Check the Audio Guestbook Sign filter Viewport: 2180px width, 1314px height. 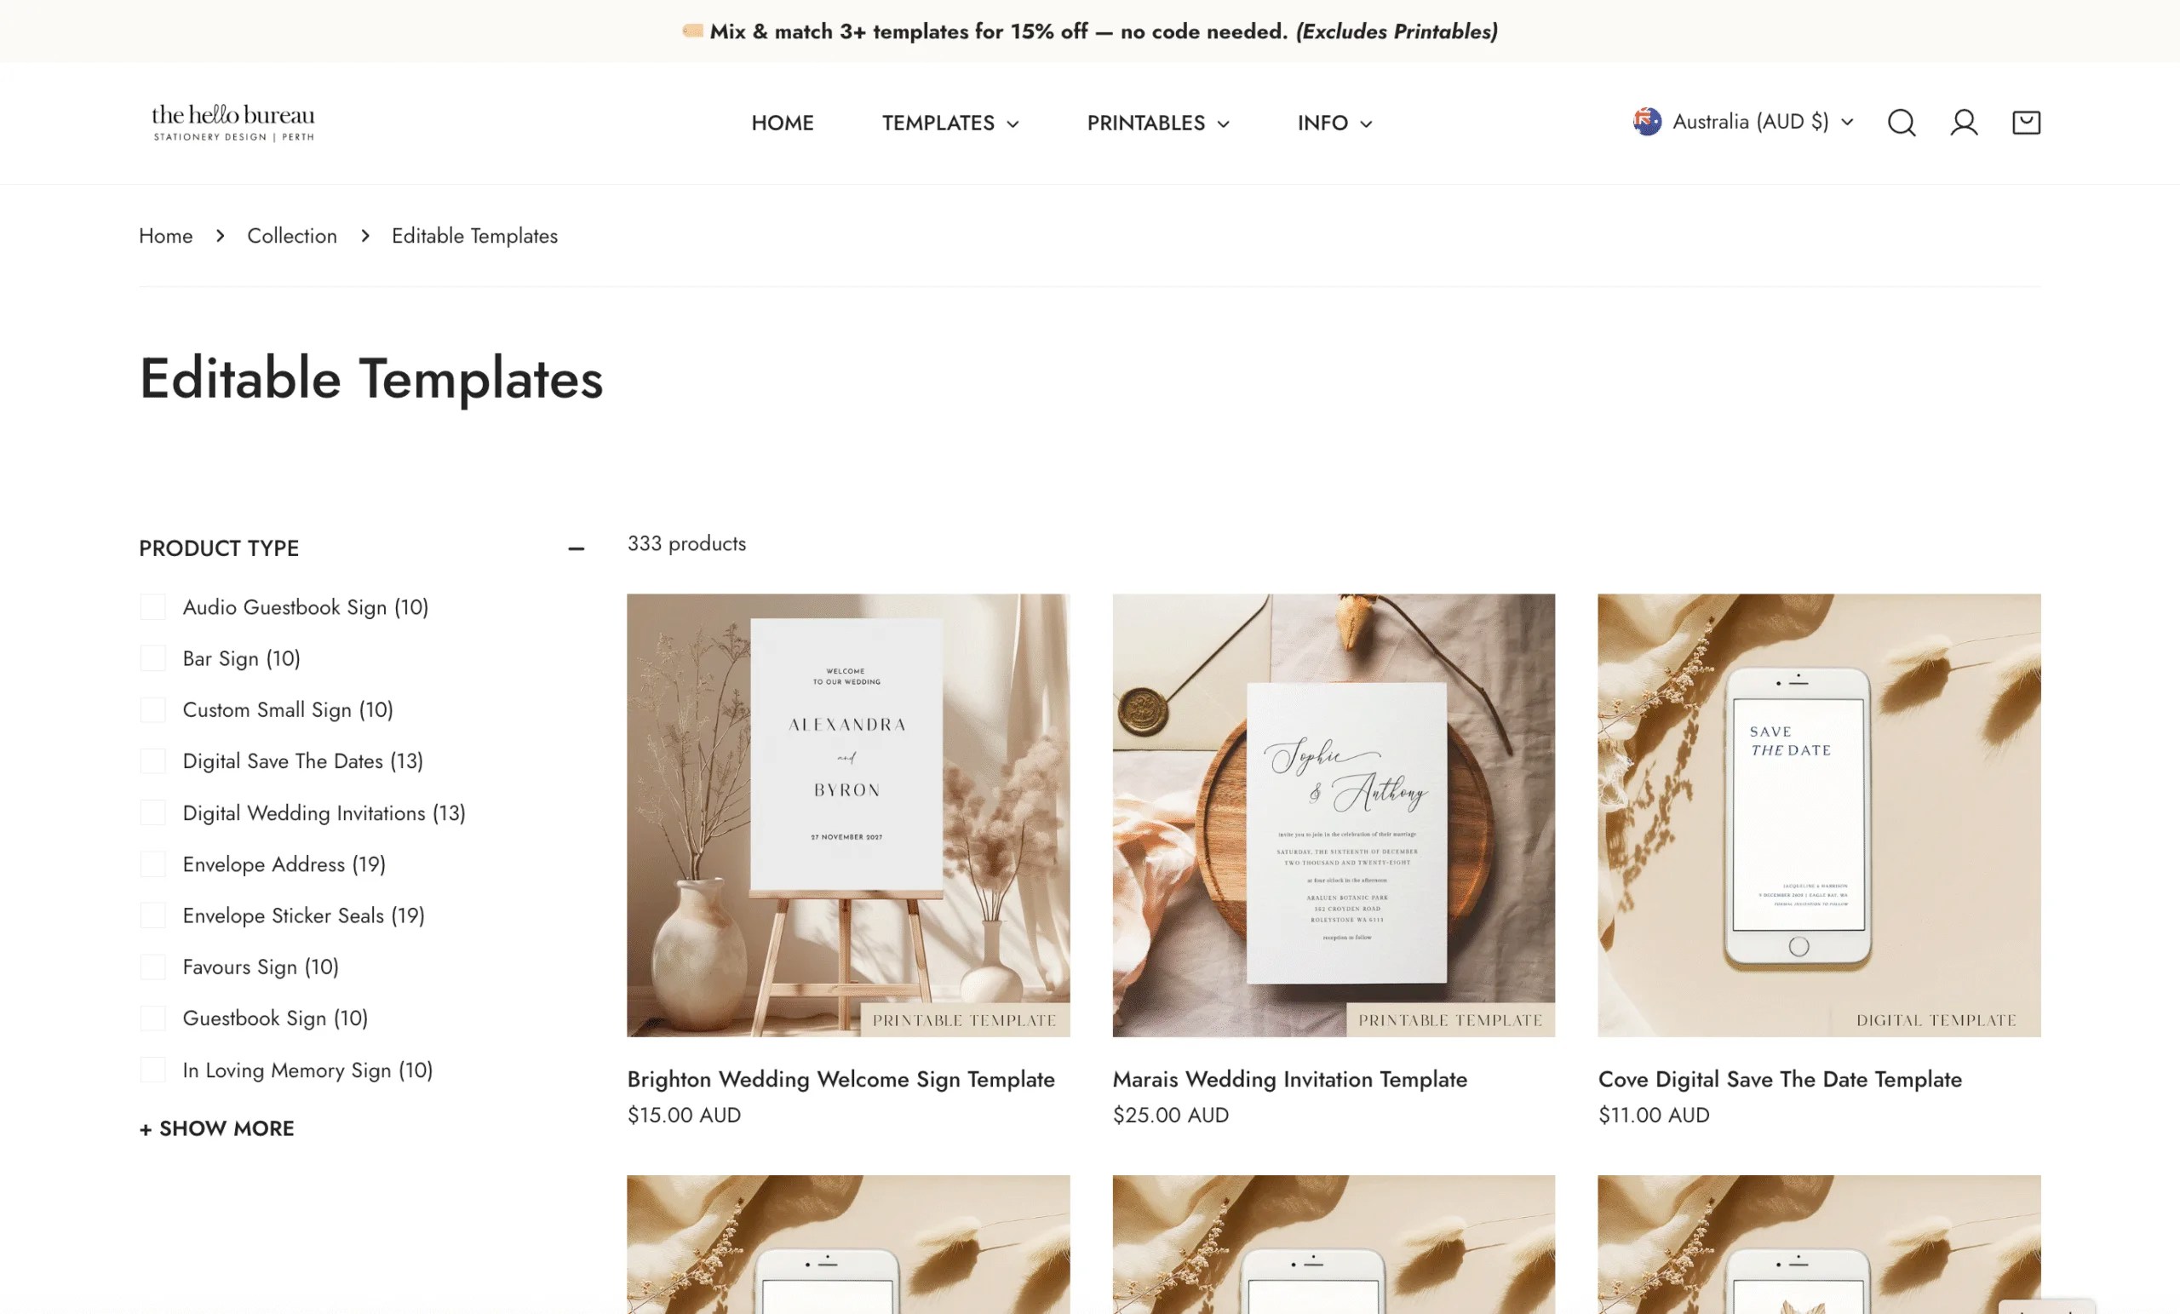click(x=153, y=607)
